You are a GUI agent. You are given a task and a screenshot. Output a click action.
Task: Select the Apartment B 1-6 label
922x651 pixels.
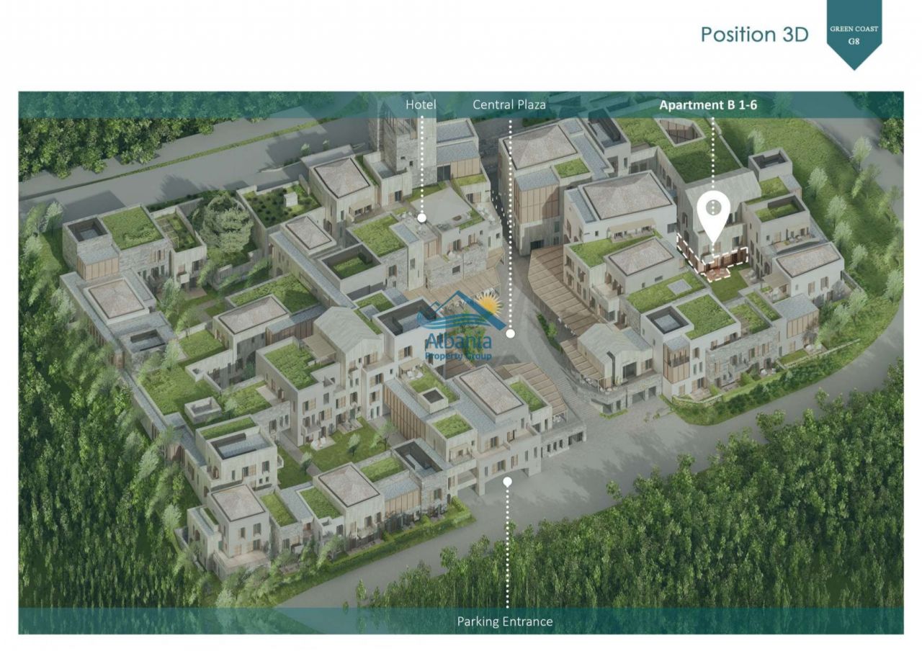tap(708, 104)
